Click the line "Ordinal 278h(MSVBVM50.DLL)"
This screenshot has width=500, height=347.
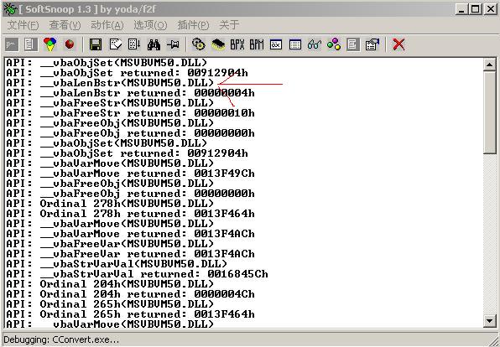[x=110, y=204]
